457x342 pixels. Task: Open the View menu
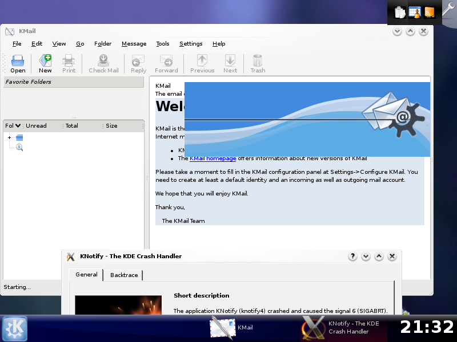(59, 44)
